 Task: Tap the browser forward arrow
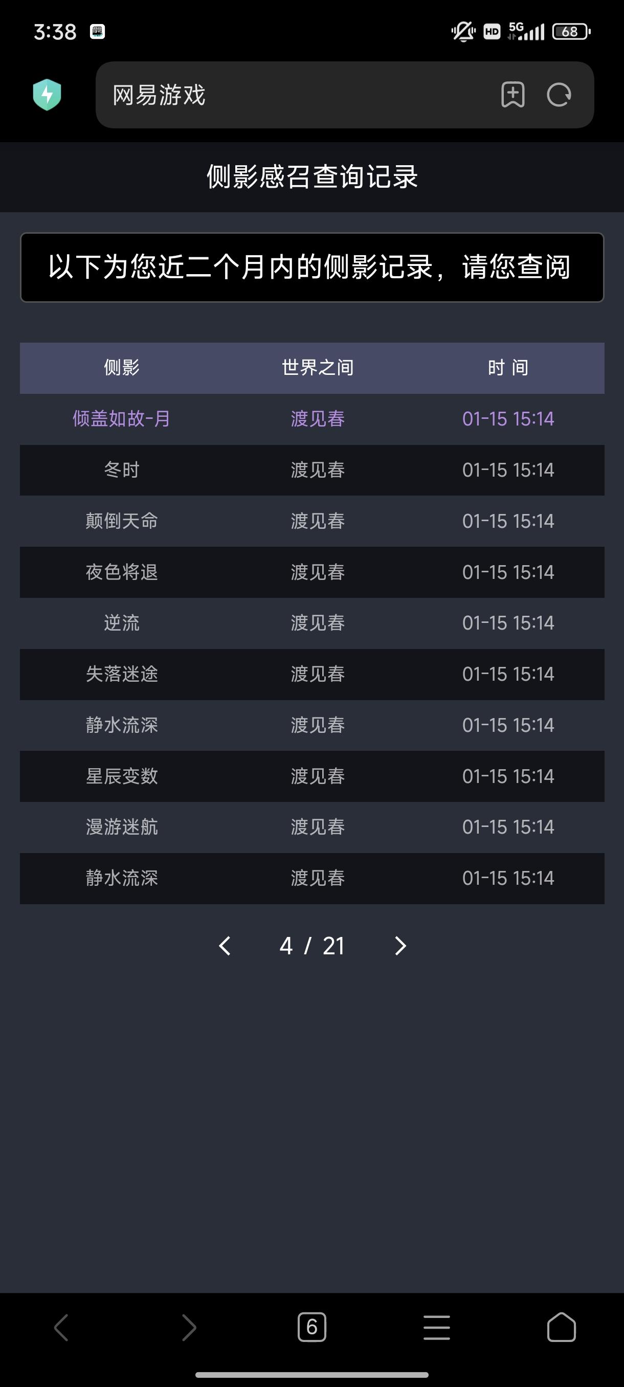[188, 1327]
